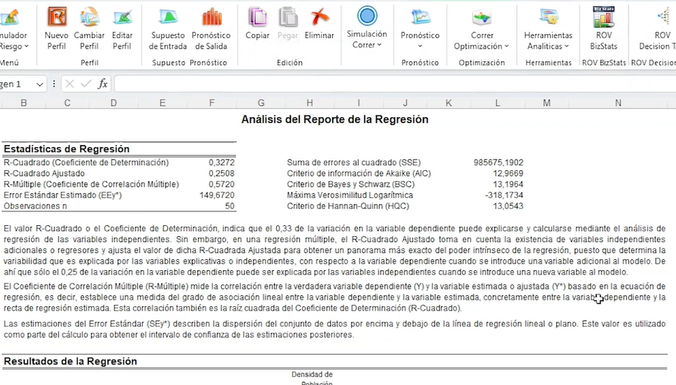Select column E header

[x=162, y=103]
